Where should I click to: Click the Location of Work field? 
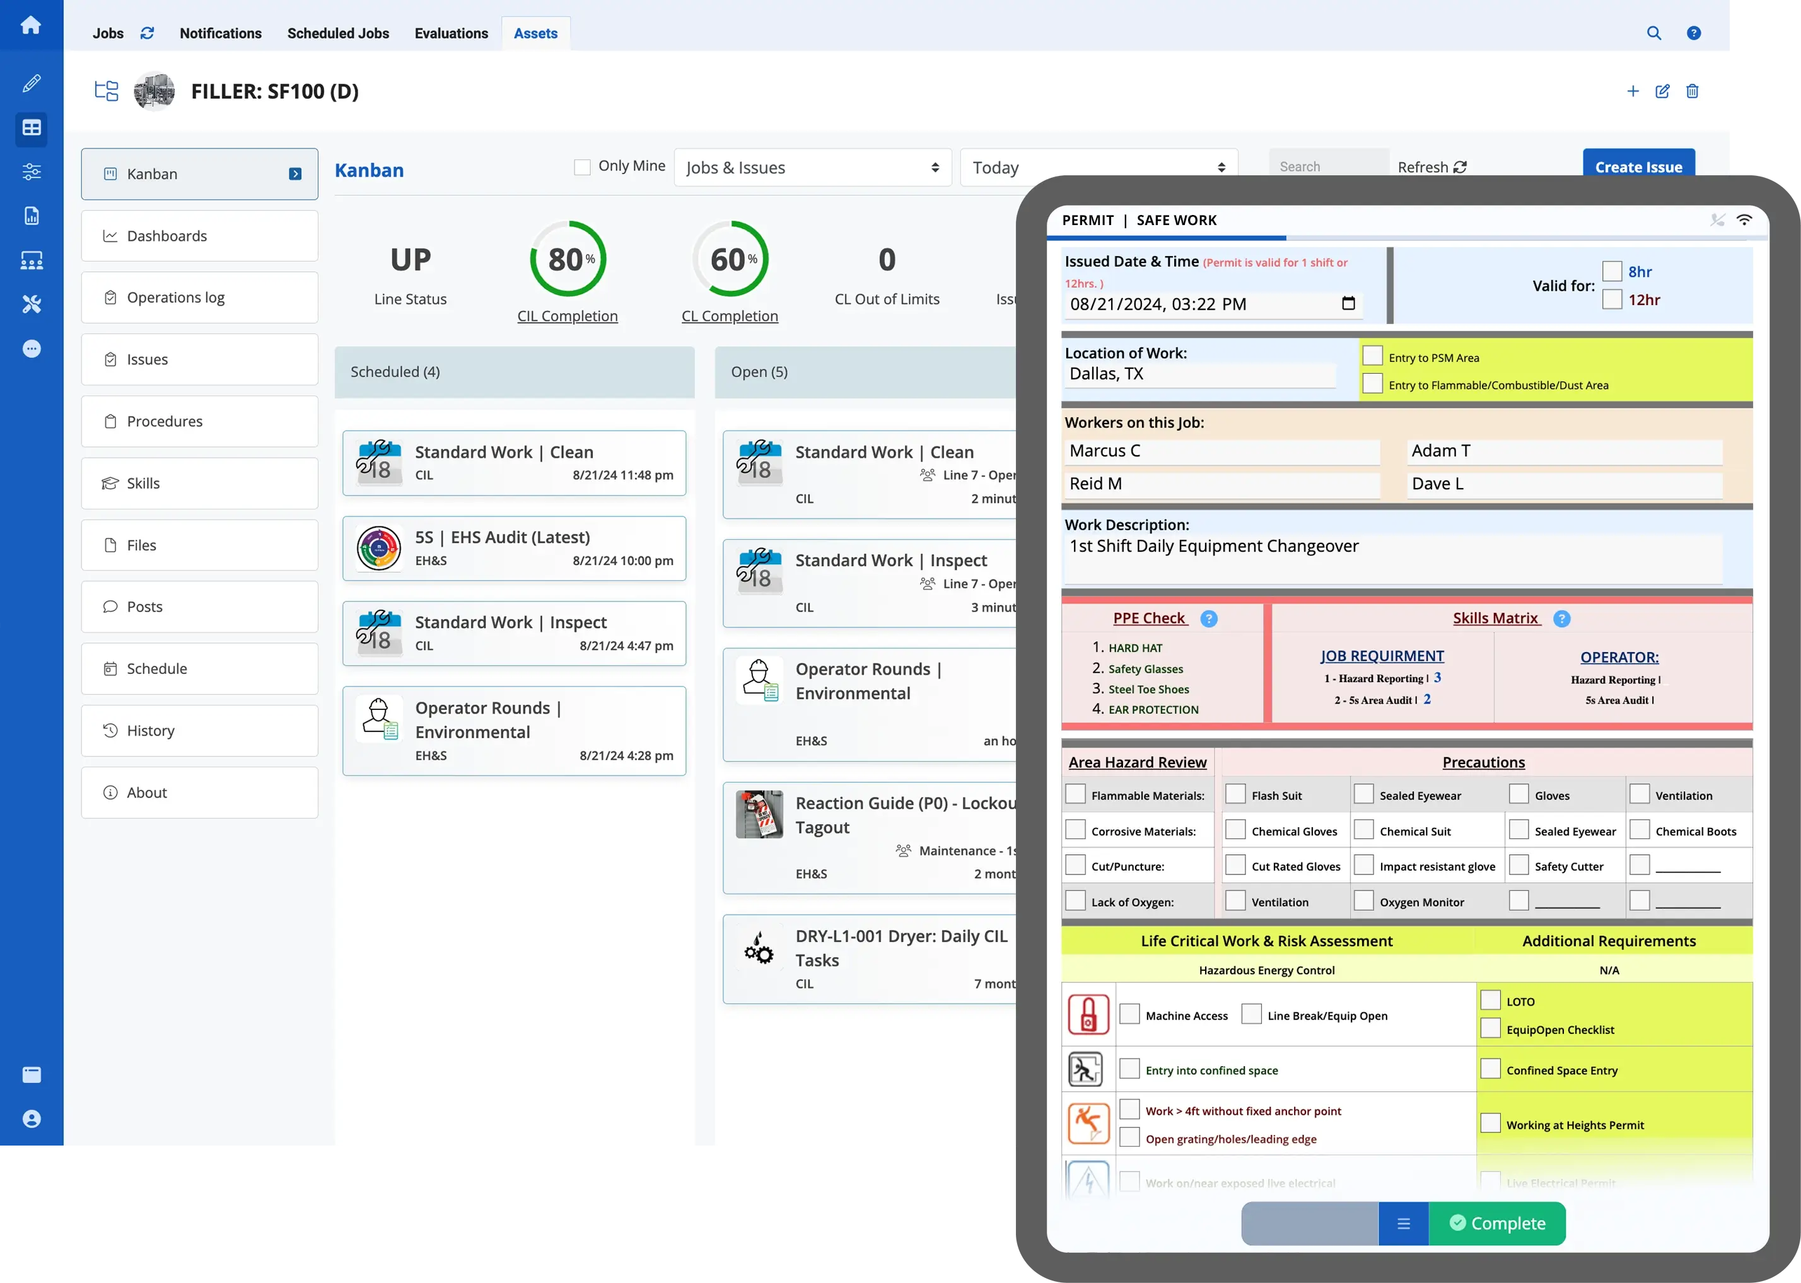coord(1201,374)
